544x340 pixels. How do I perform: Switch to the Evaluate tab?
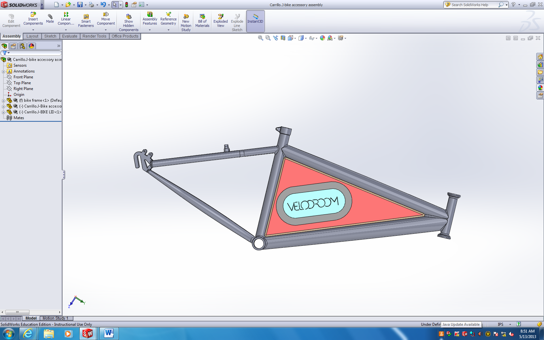(x=70, y=36)
